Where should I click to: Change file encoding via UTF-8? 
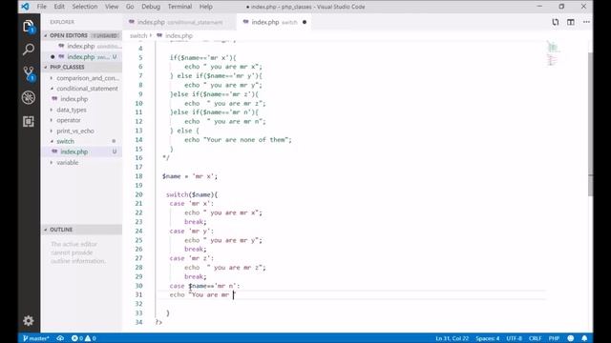click(514, 338)
